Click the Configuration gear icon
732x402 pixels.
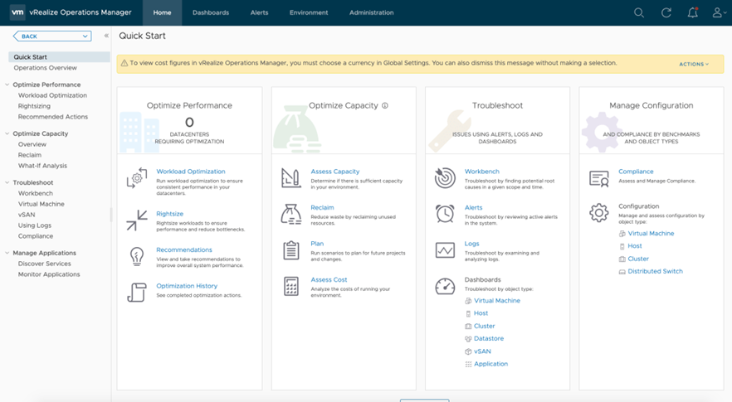coord(599,213)
